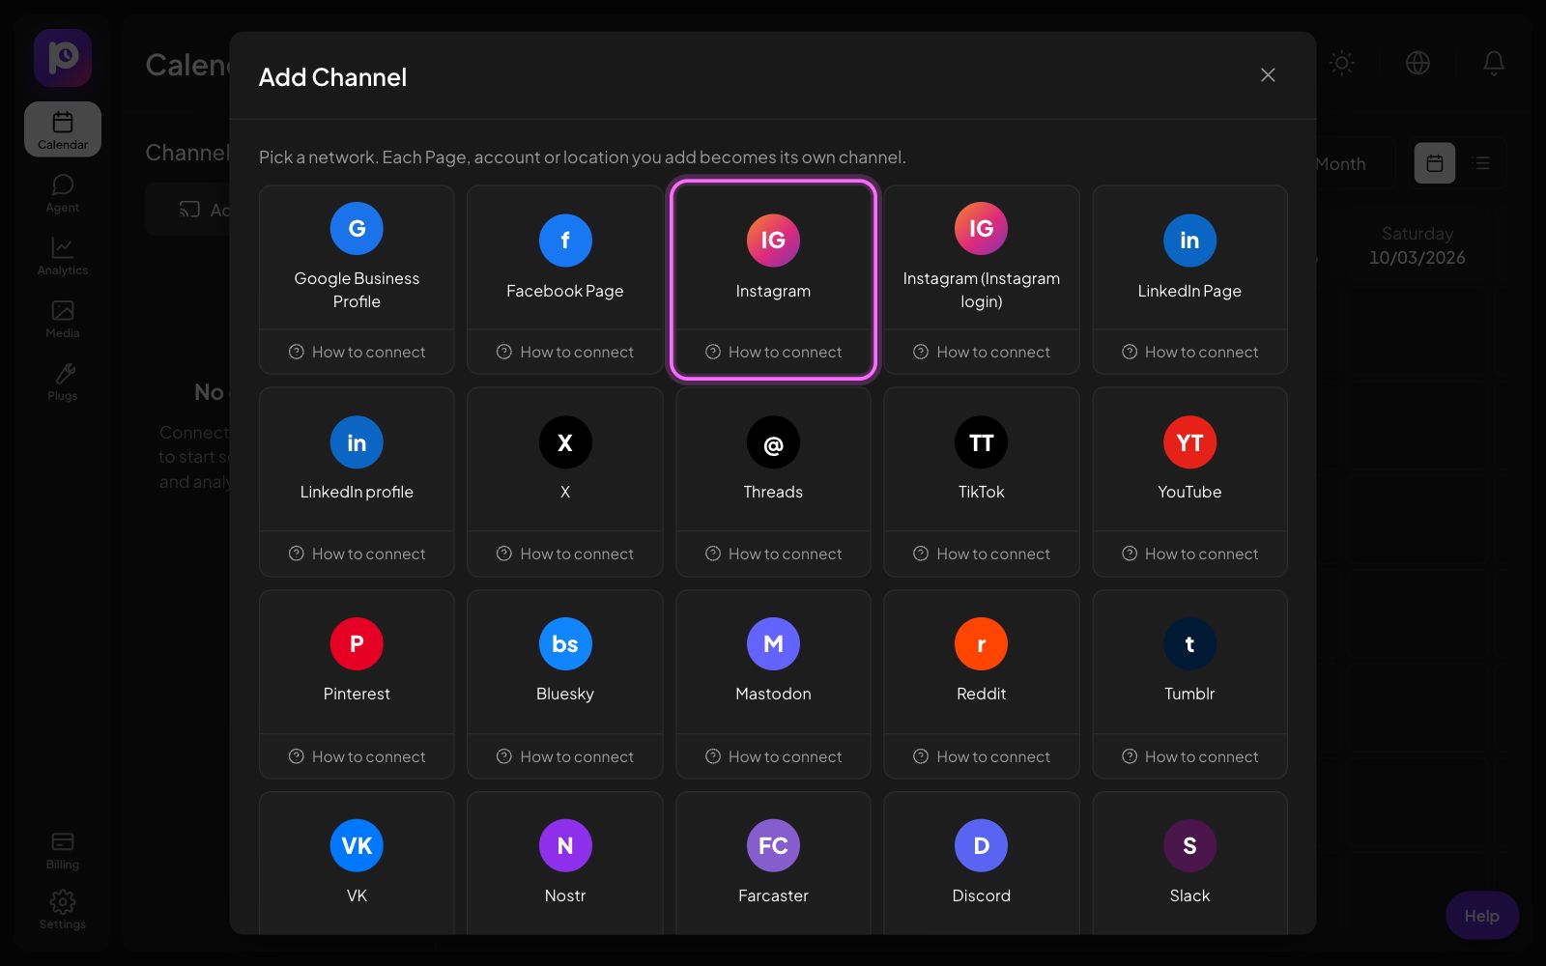The height and width of the screenshot is (966, 1546).
Task: Select the Slack channel icon
Action: coord(1189,846)
